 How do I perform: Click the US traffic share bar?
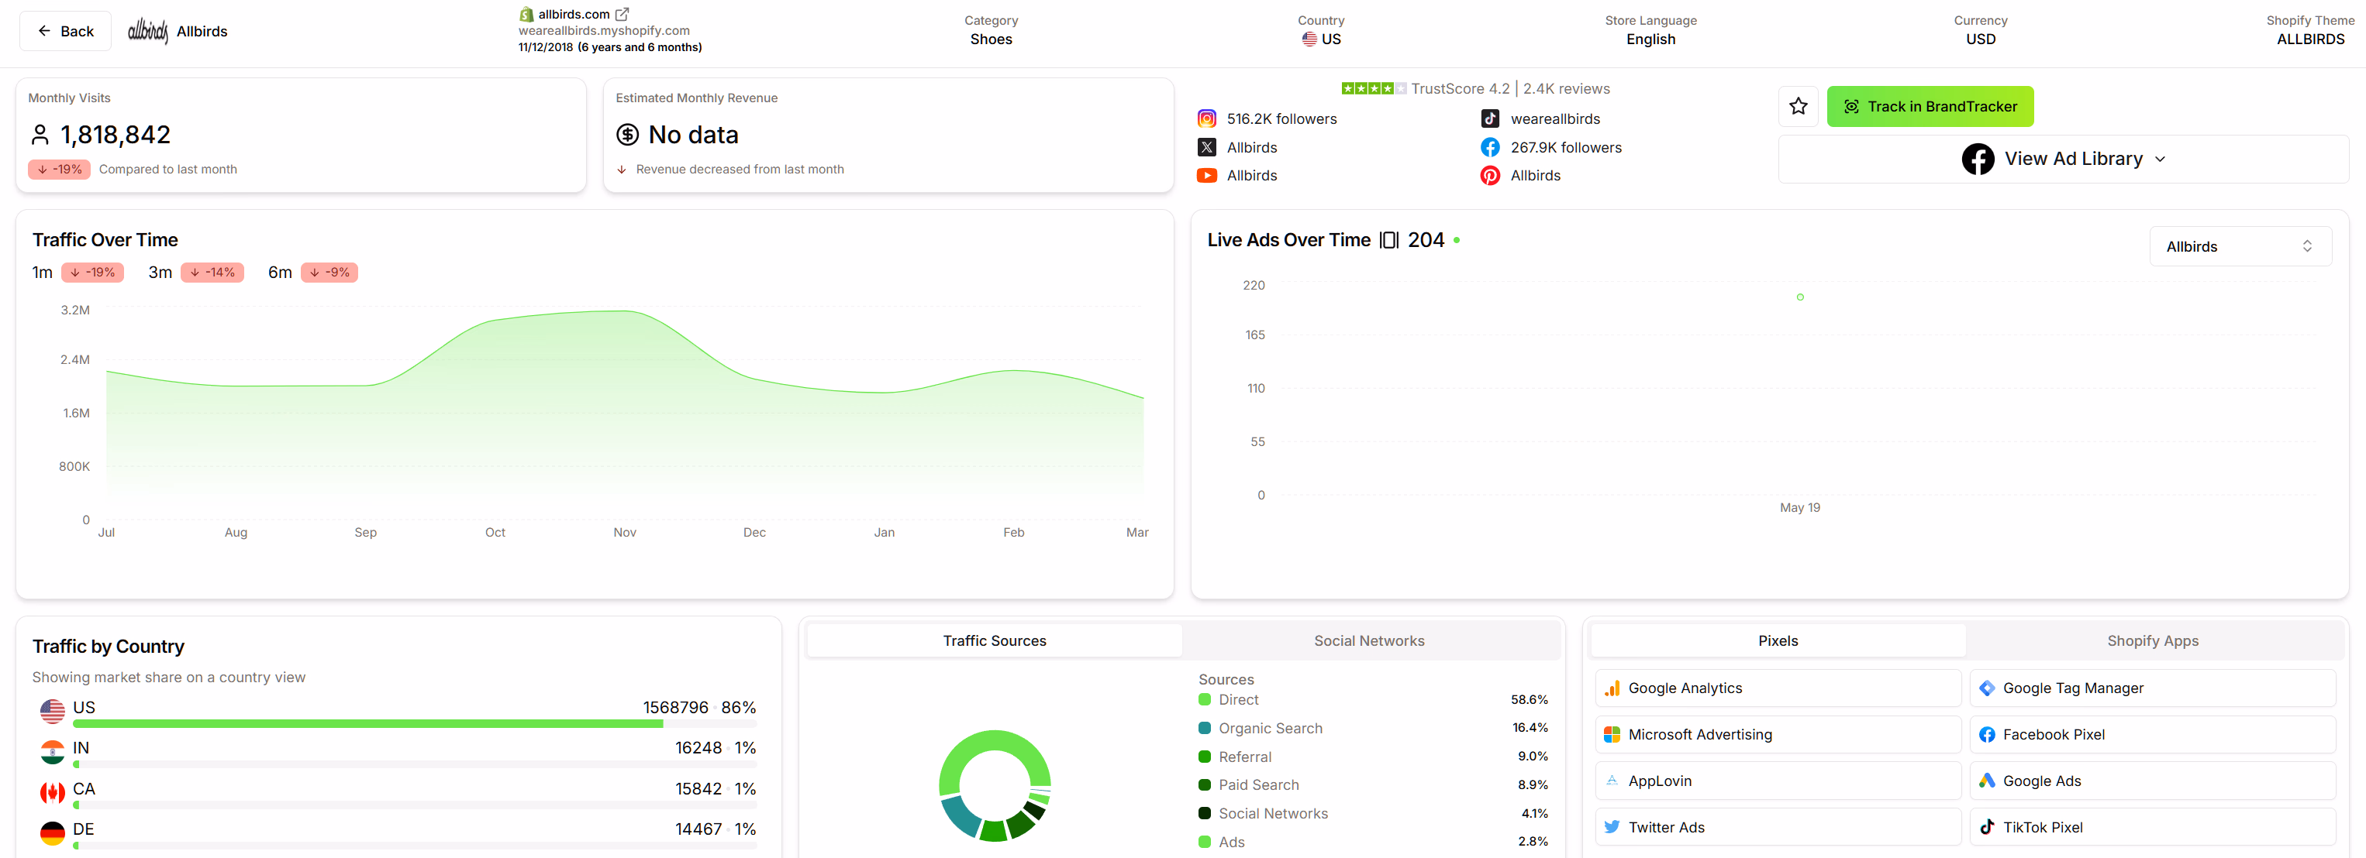pos(367,724)
